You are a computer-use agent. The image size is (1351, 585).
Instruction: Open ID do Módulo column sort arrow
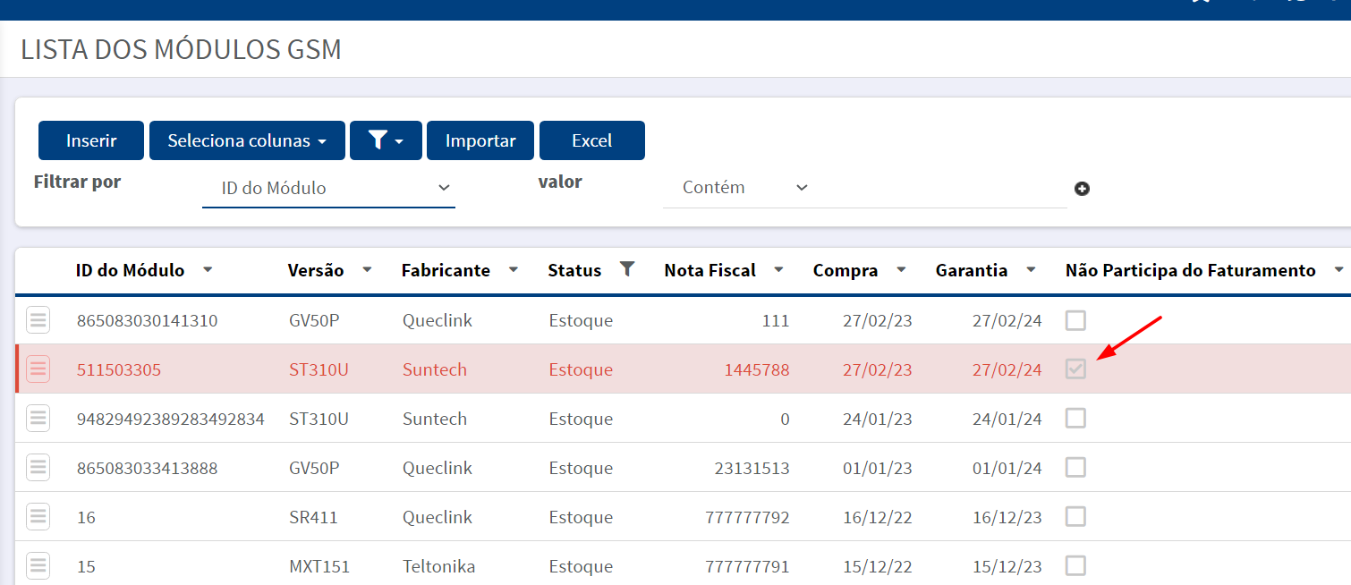208,269
